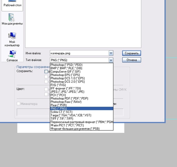
Task: Click the Имя файла field with календарь.png
Action: tap(79, 53)
